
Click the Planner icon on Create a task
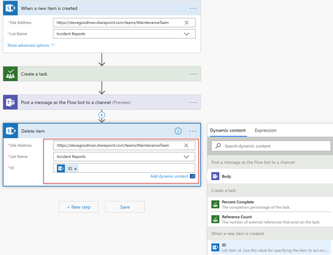[10, 74]
